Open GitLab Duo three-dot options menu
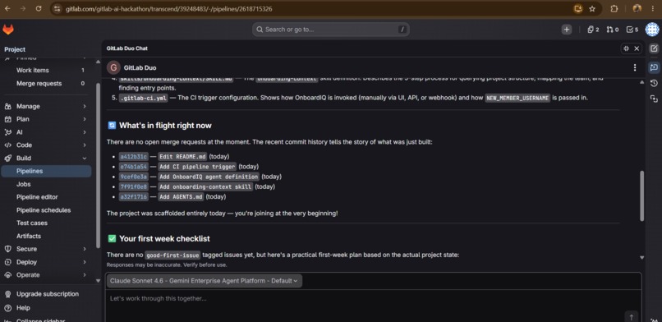This screenshot has width=662, height=322. click(x=635, y=67)
